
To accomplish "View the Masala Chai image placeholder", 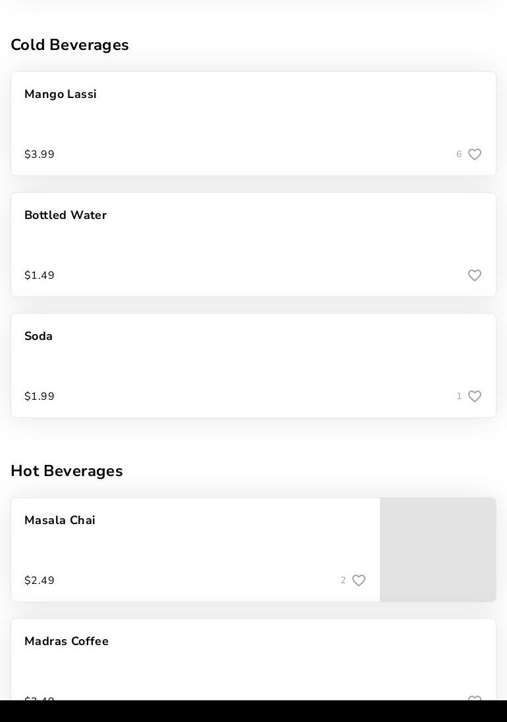I will tap(438, 550).
